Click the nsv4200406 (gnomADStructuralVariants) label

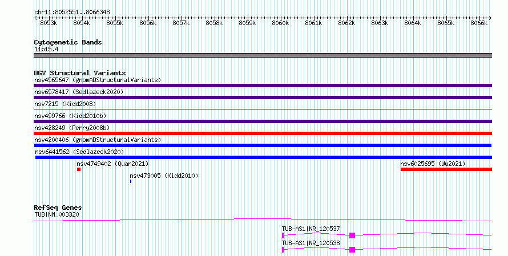(98, 140)
